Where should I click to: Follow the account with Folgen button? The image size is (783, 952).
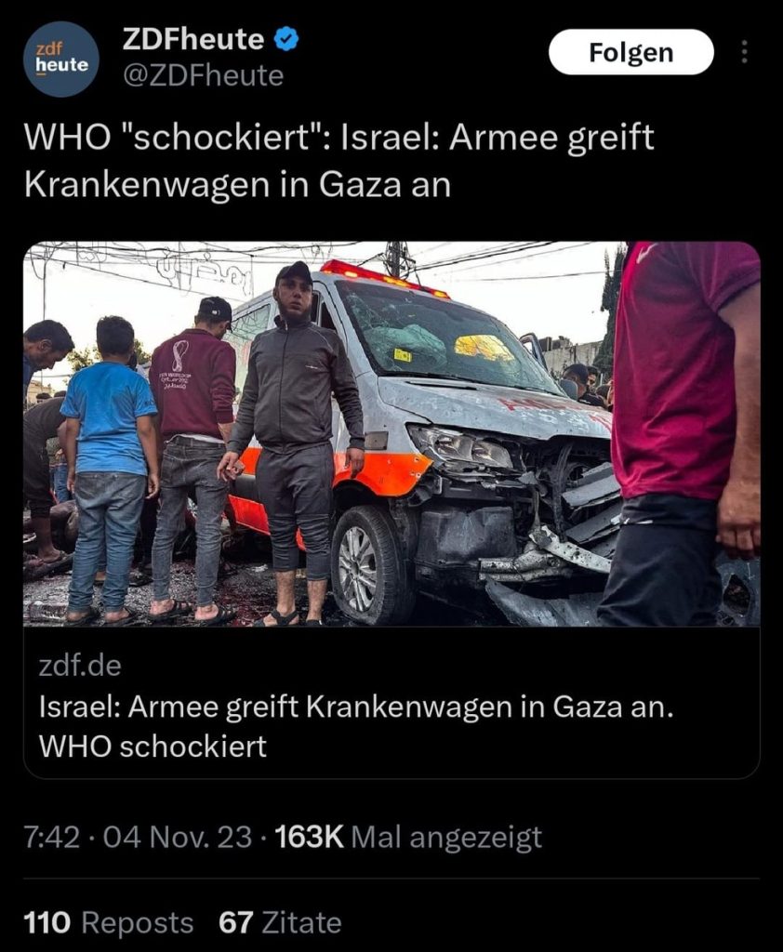pos(631,52)
